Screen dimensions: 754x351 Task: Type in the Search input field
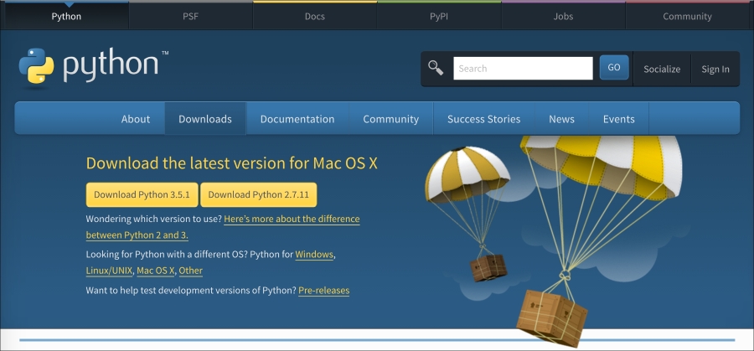tap(523, 69)
